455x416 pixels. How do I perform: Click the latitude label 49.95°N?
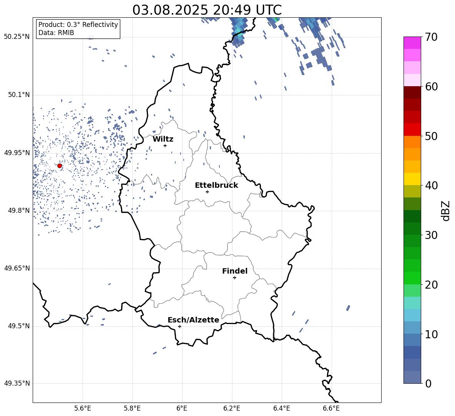17,153
